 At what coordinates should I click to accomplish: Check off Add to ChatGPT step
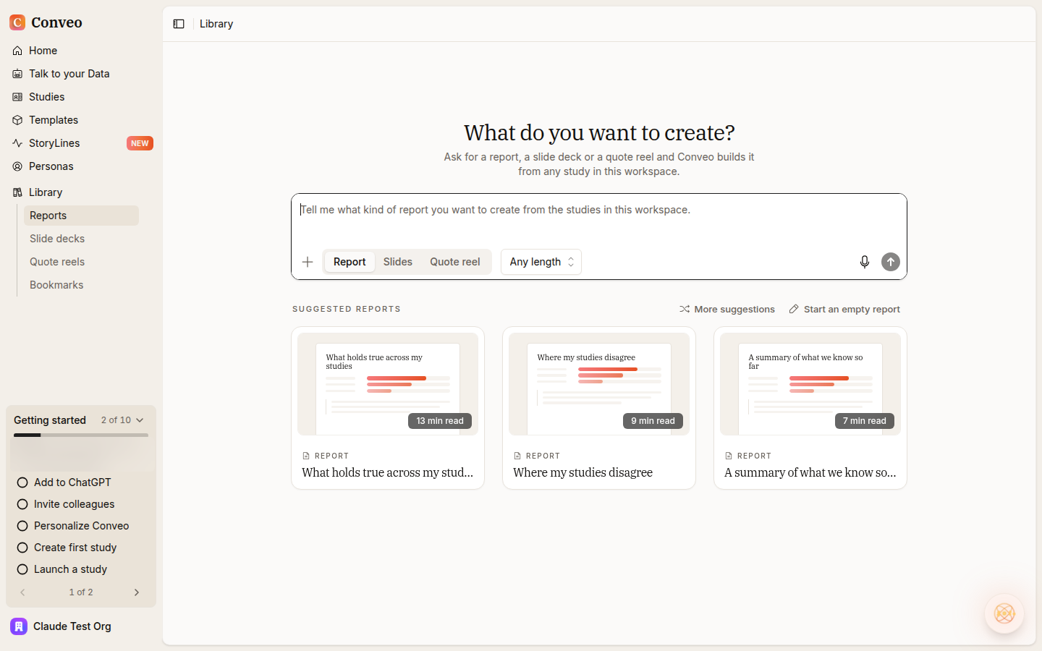pyautogui.click(x=22, y=482)
